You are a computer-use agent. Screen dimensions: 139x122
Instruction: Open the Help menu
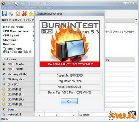tap(48, 8)
